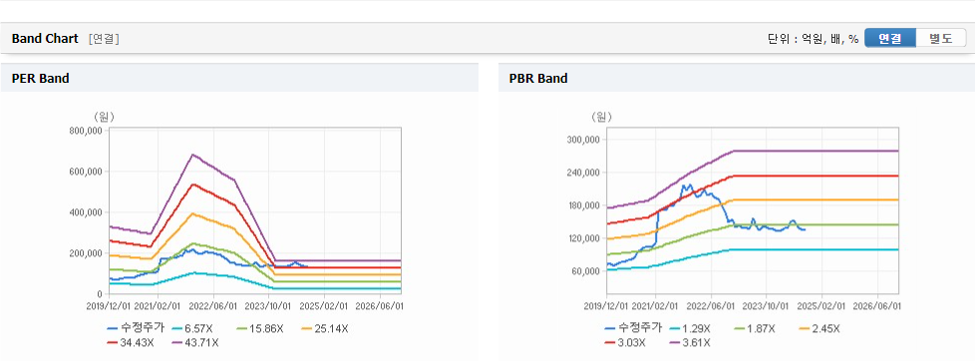Click 2022/06/01 date label on PER chart
975x361 pixels.
212,306
